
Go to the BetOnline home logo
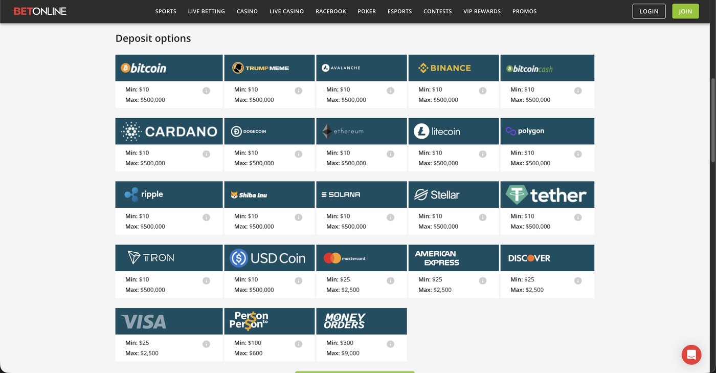40,11
